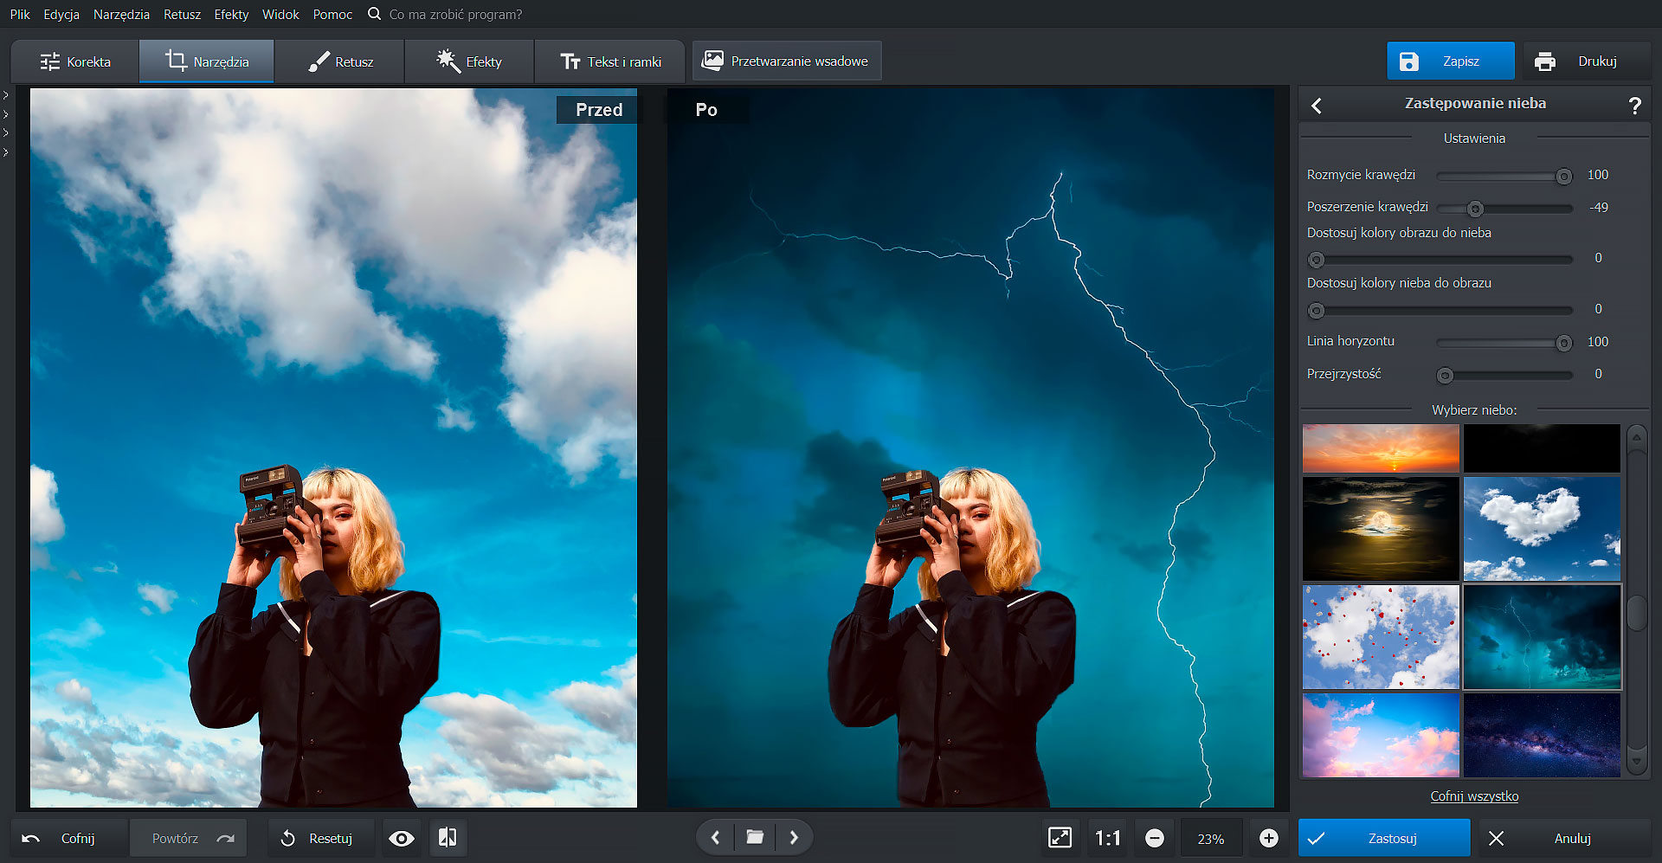Screen dimensions: 1662x863
Task: Click the Przed label on original image
Action: pos(599,110)
